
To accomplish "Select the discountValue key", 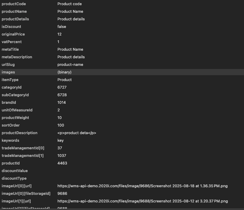I will pos(15,171).
